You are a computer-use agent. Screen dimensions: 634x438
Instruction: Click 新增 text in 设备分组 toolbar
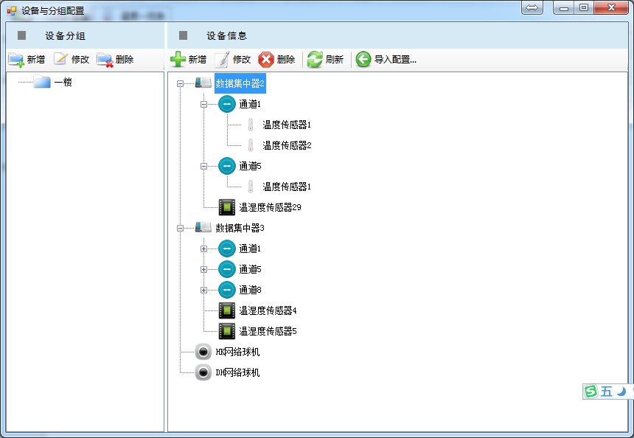[x=36, y=60]
